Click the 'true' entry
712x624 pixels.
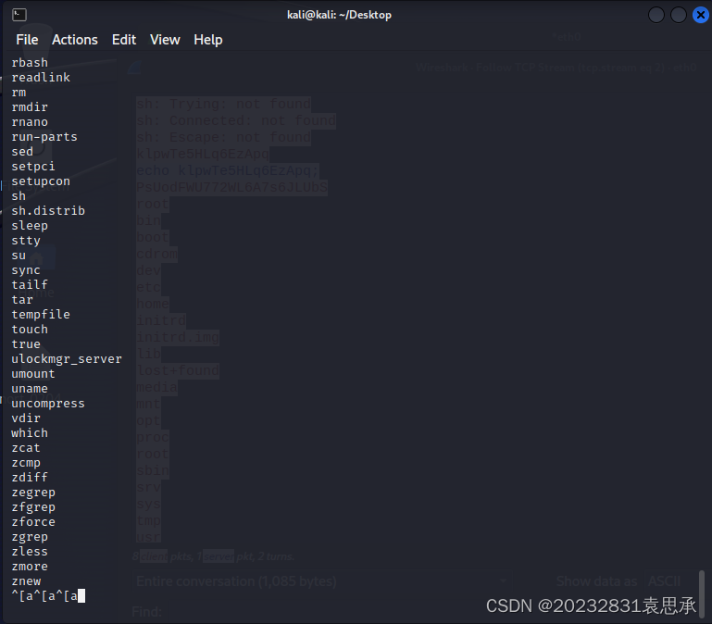(26, 344)
